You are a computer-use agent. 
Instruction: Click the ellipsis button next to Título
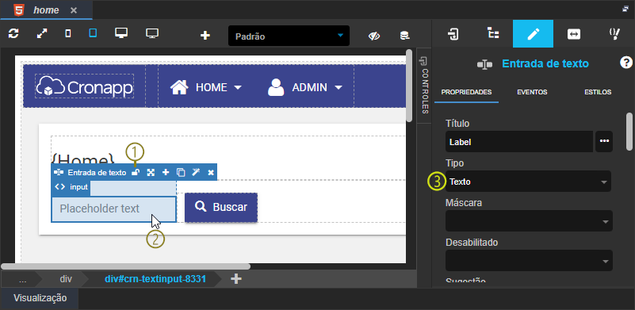coord(604,141)
